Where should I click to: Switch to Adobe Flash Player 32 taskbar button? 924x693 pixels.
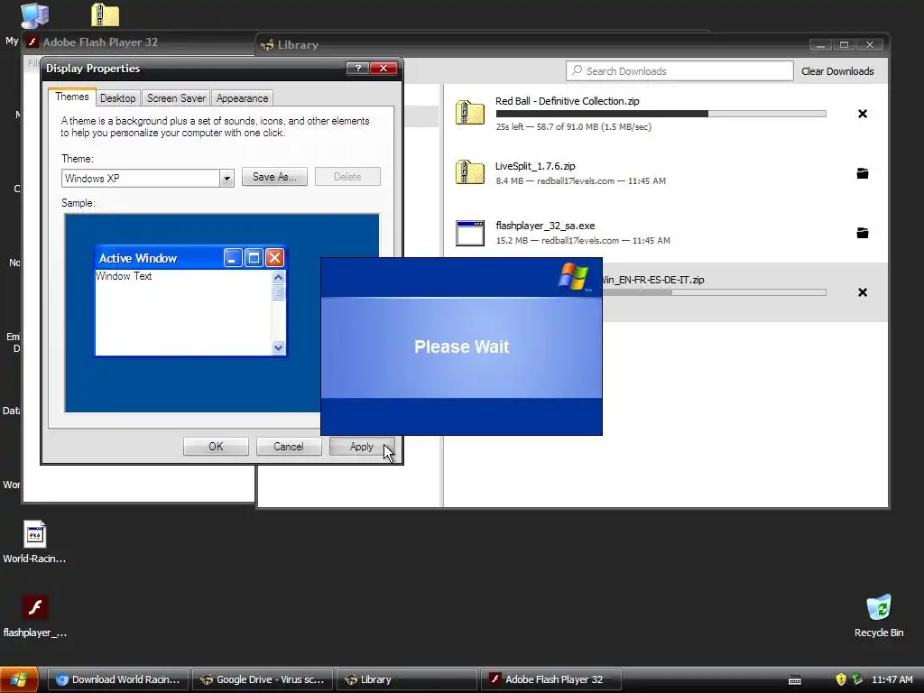pyautogui.click(x=551, y=679)
